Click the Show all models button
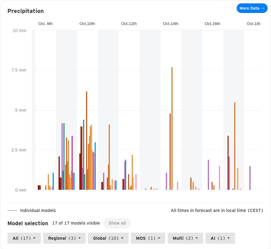271x249 pixels. (x=117, y=223)
